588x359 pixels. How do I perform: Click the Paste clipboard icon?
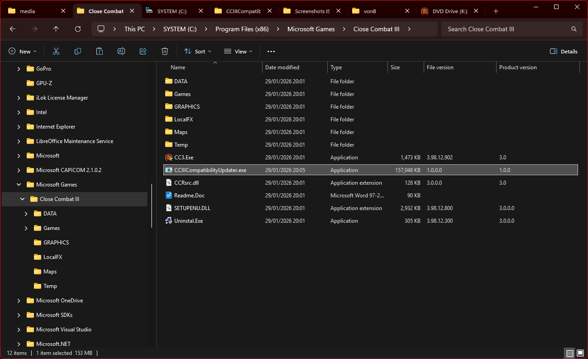(100, 52)
